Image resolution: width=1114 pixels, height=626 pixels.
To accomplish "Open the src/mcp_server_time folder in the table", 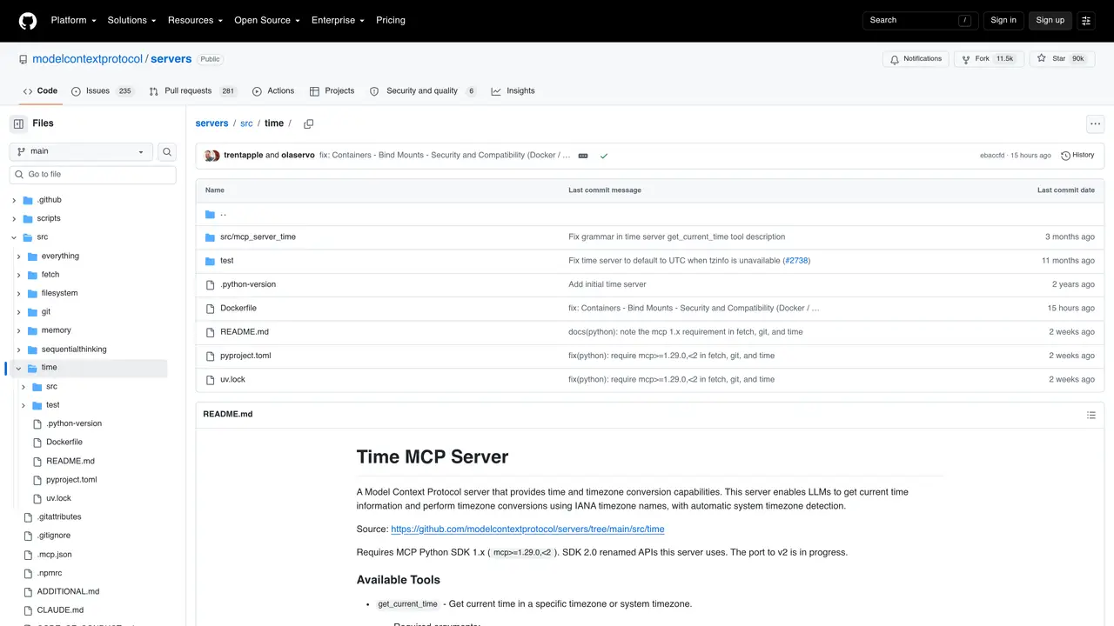I will 258,237.
